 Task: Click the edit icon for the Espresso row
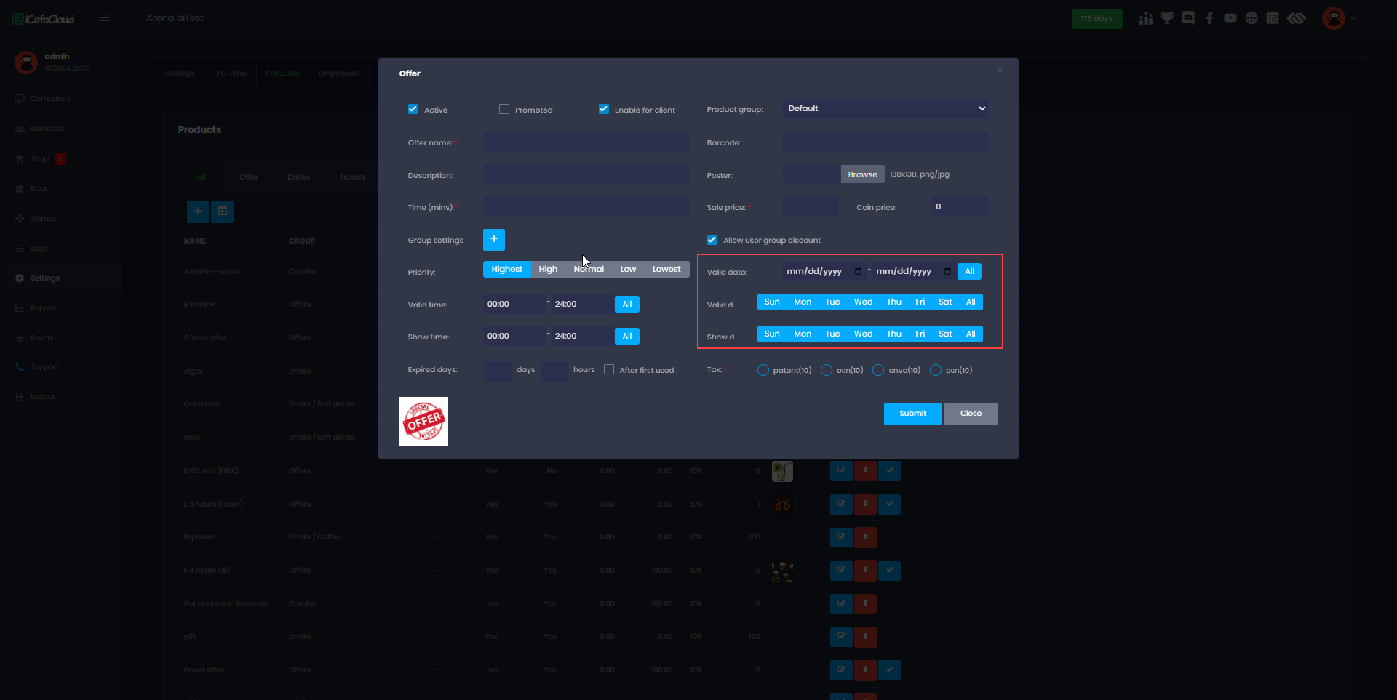coord(841,537)
